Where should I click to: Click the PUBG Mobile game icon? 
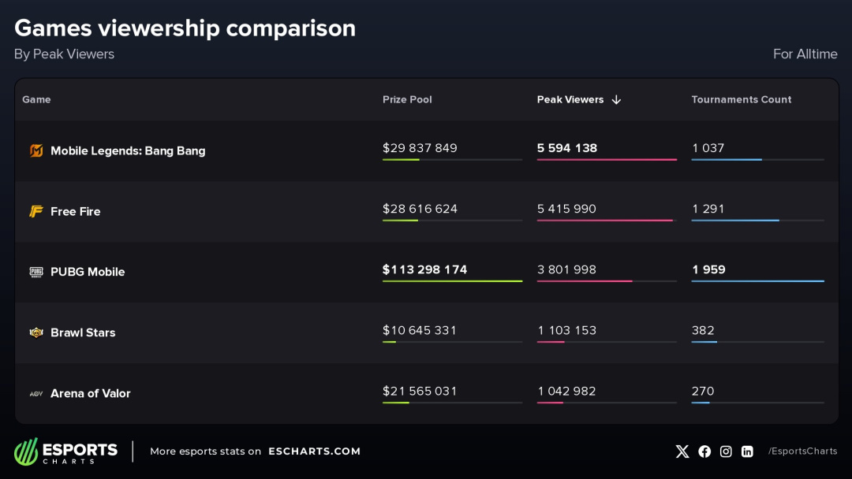(x=36, y=272)
